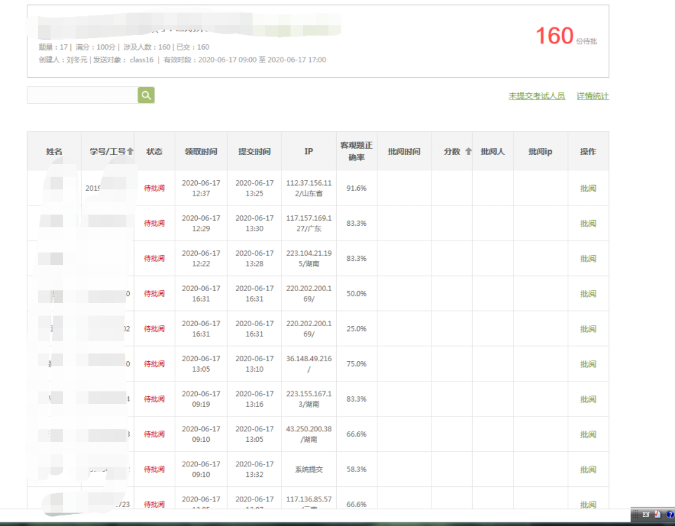Image resolution: width=675 pixels, height=526 pixels.
Task: Click the 批阅ip column header
Action: 540,151
